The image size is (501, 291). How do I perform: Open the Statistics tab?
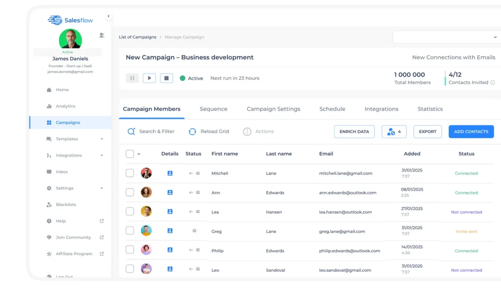(430, 109)
